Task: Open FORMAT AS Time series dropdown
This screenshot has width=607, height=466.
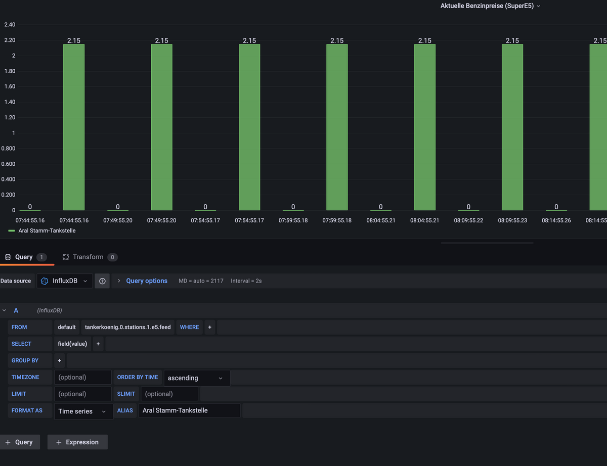Action: coord(83,411)
